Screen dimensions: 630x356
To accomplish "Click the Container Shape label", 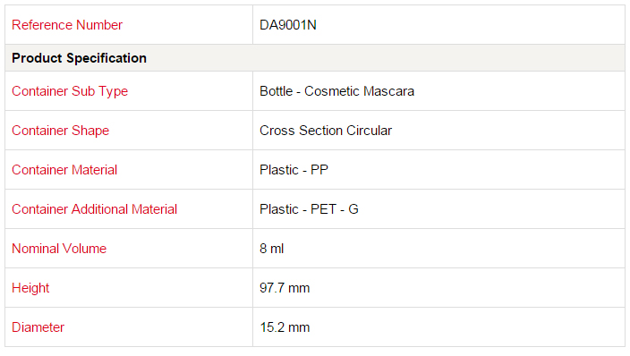I will pos(60,131).
